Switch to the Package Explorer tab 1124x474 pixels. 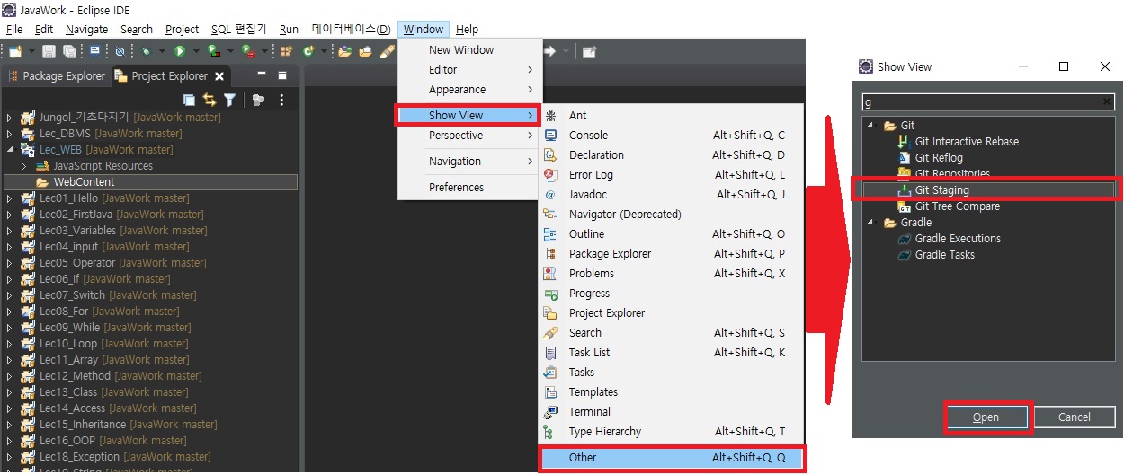(x=55, y=76)
